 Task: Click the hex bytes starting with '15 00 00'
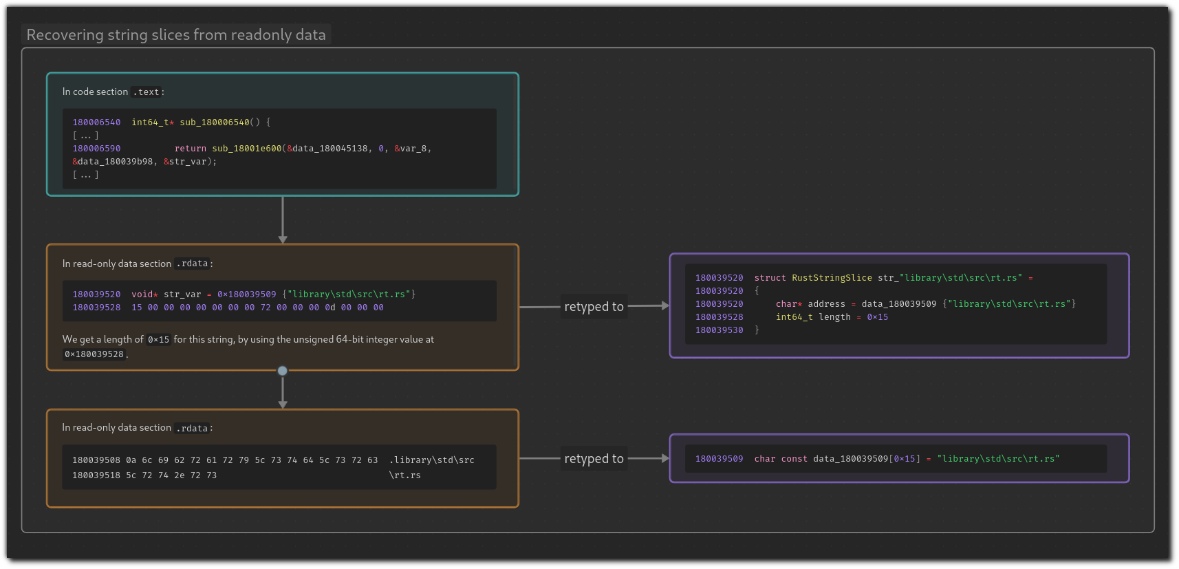click(x=257, y=308)
